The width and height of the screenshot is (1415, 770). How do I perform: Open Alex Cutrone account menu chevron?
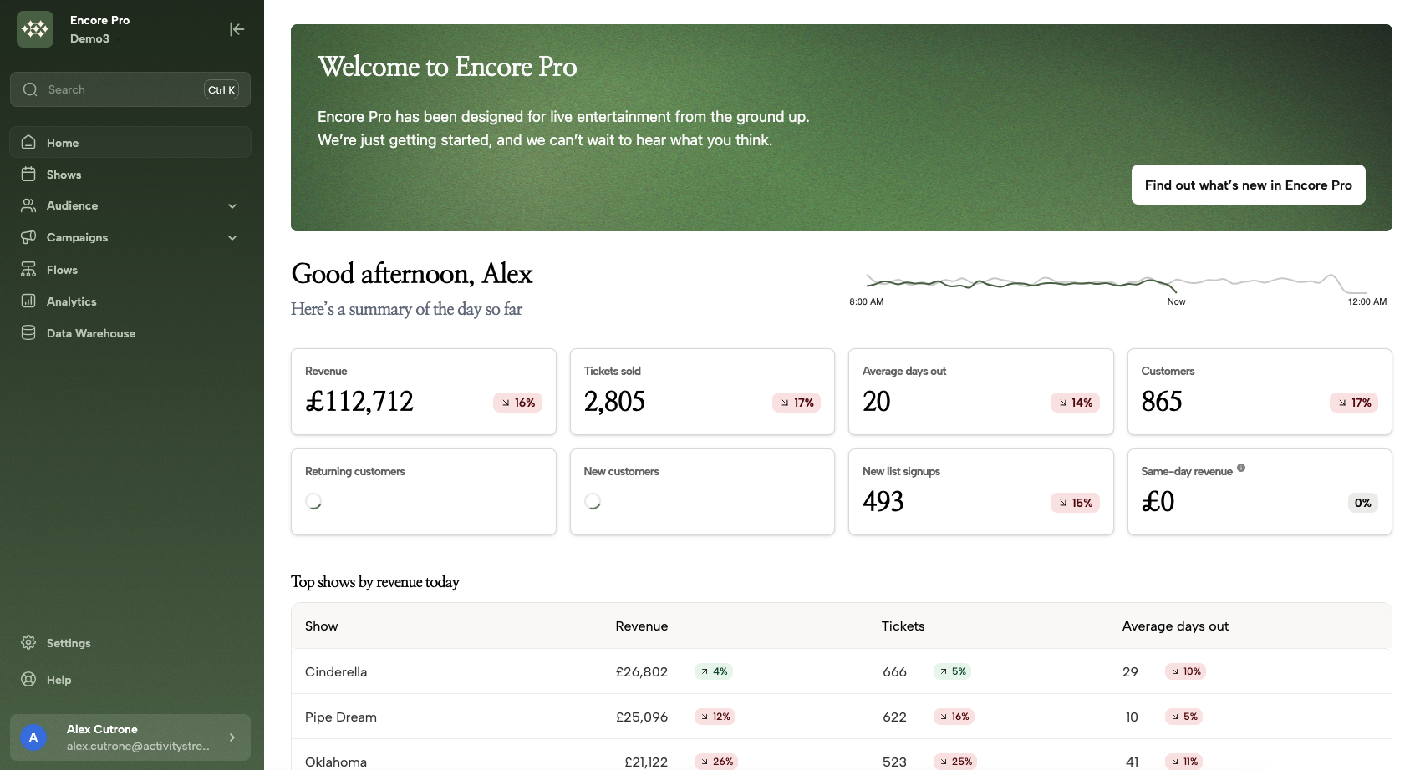click(232, 737)
